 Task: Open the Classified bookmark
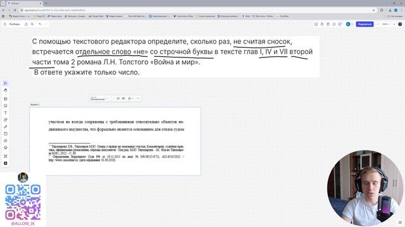tap(283, 16)
